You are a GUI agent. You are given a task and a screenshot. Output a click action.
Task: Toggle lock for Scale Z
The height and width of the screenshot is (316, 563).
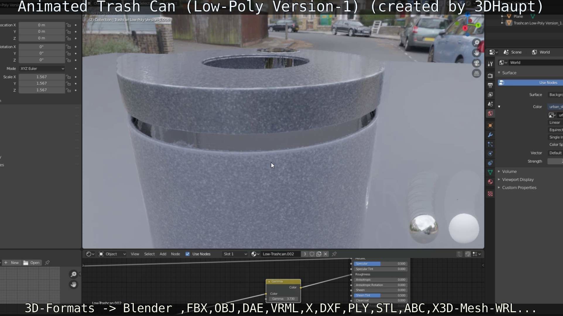(x=68, y=90)
